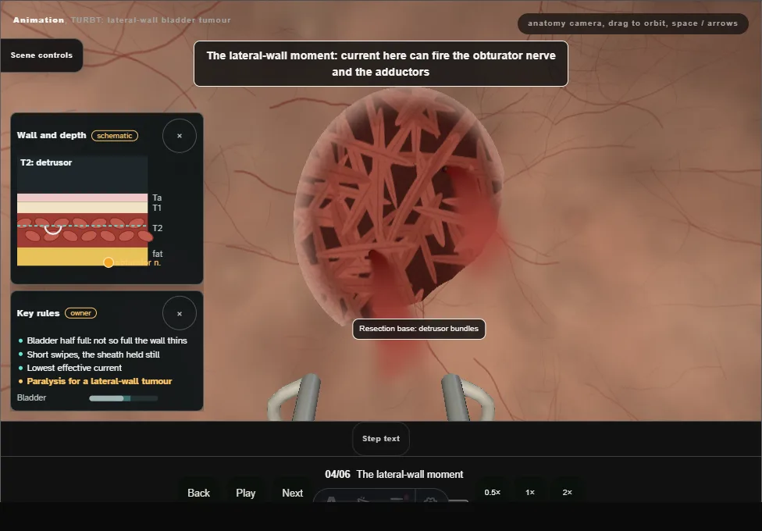Click the white resection arc marker in T2

pyautogui.click(x=52, y=230)
